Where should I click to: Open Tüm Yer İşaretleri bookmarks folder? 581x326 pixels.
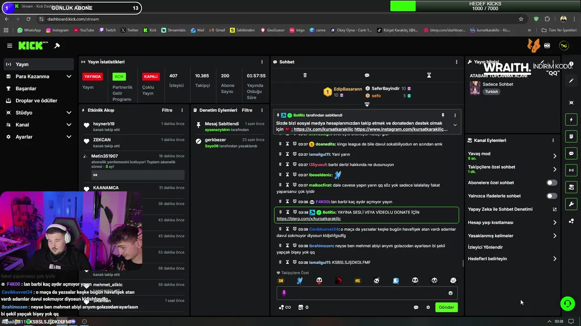point(559,30)
